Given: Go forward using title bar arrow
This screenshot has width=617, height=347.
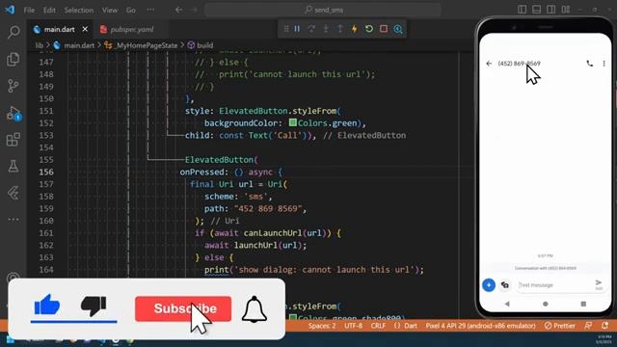Looking at the screenshot, I should (x=194, y=10).
